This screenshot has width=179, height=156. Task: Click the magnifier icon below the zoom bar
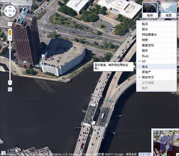(10, 89)
